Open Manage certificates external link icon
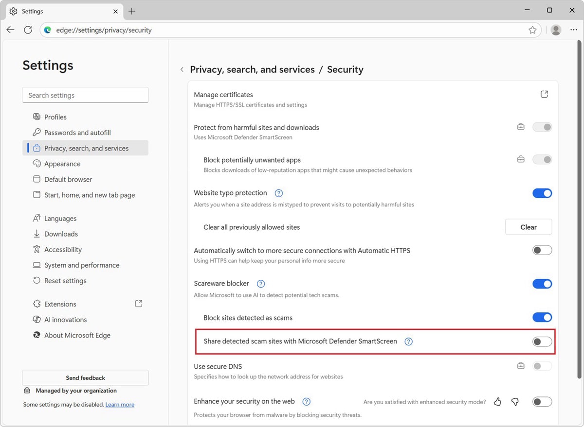 pos(544,94)
